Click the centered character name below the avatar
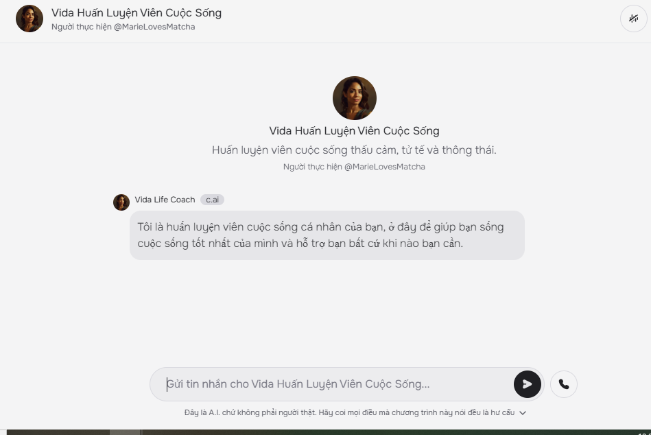The image size is (651, 435). (x=354, y=131)
